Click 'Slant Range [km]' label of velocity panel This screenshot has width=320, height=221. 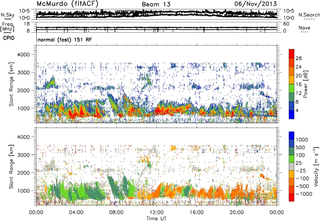(x=11, y=166)
